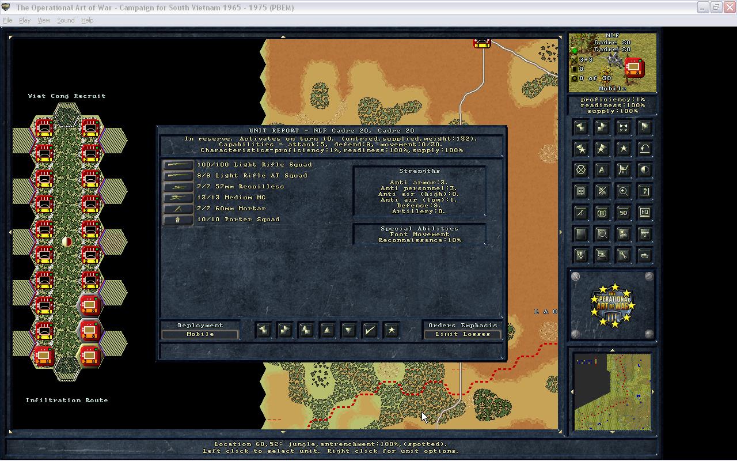The width and height of the screenshot is (737, 461).
Task: Toggle Orders Emphasis showing Limit Losses
Action: pos(462,334)
